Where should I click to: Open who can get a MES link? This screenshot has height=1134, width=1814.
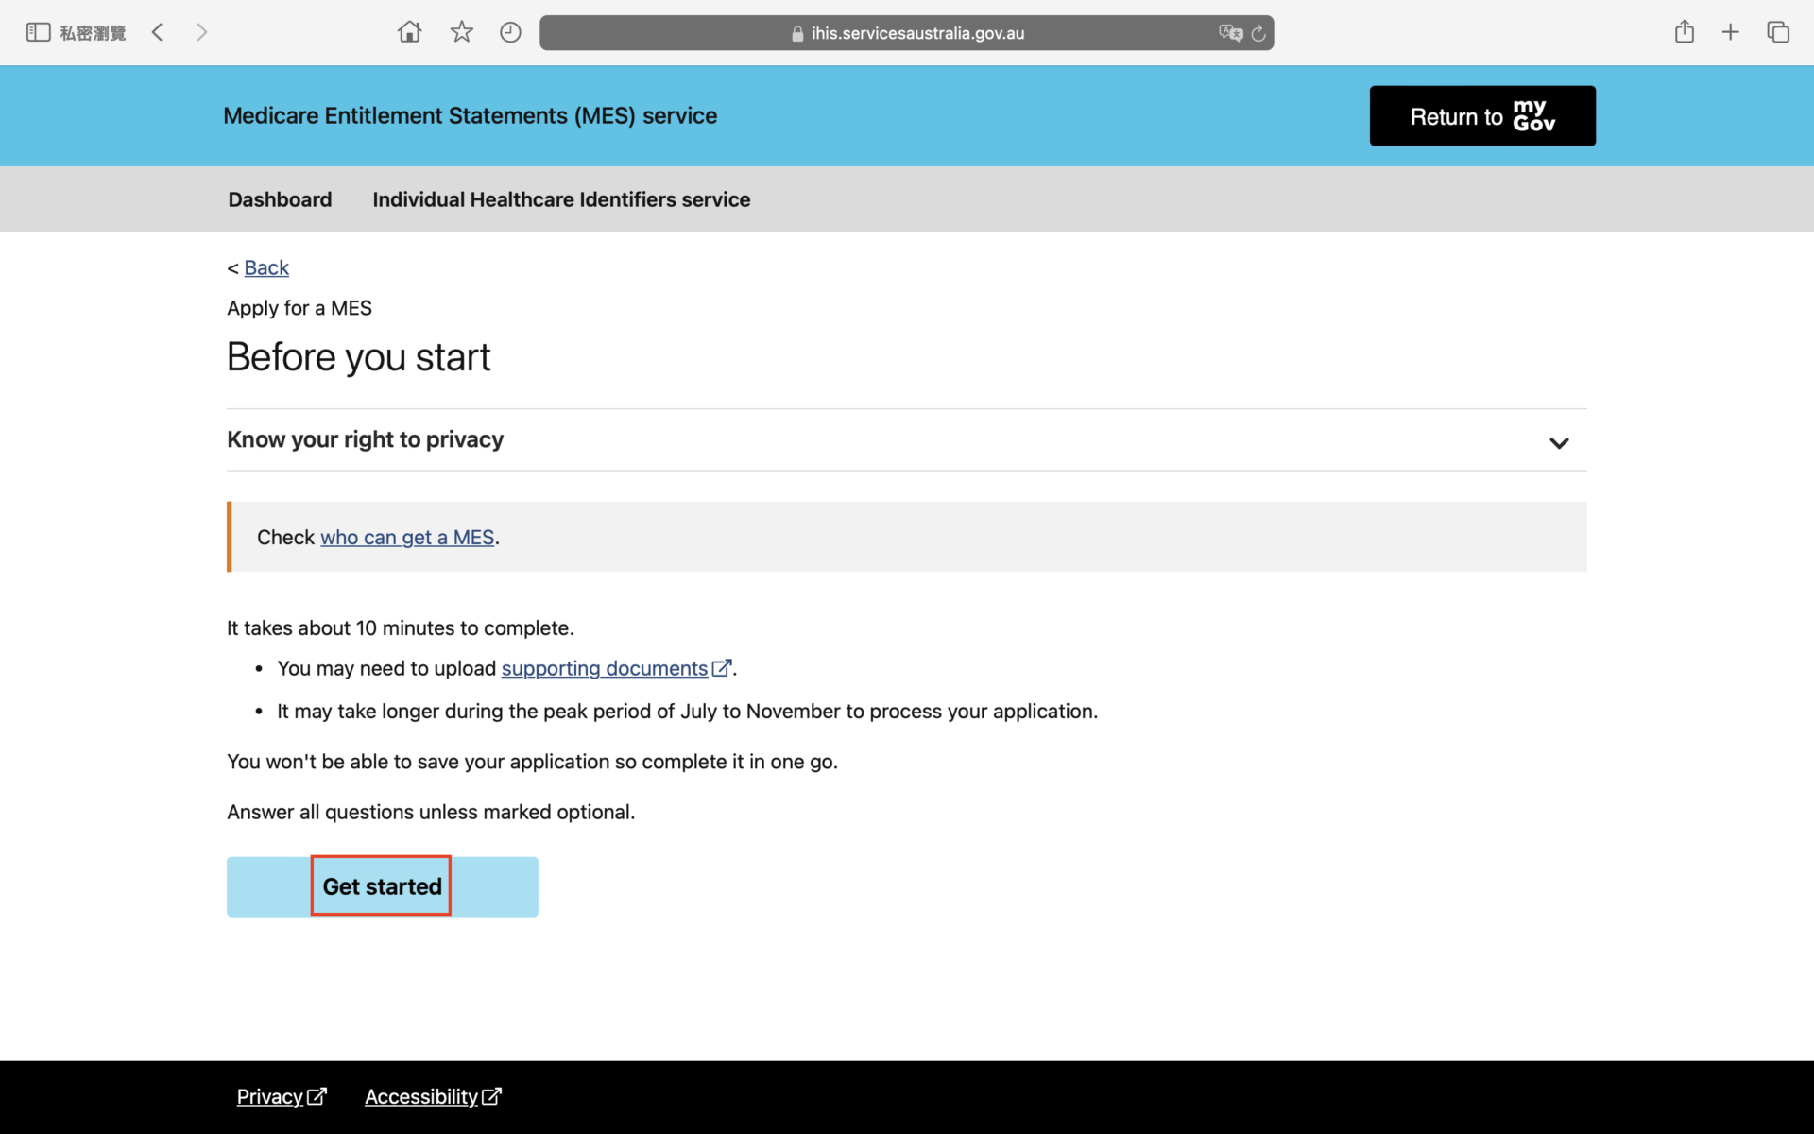coord(407,538)
